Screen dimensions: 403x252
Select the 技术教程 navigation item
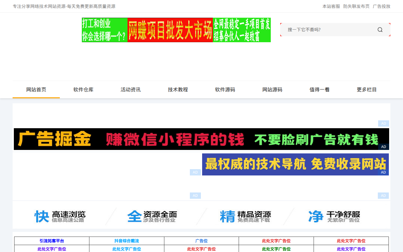[178, 90]
